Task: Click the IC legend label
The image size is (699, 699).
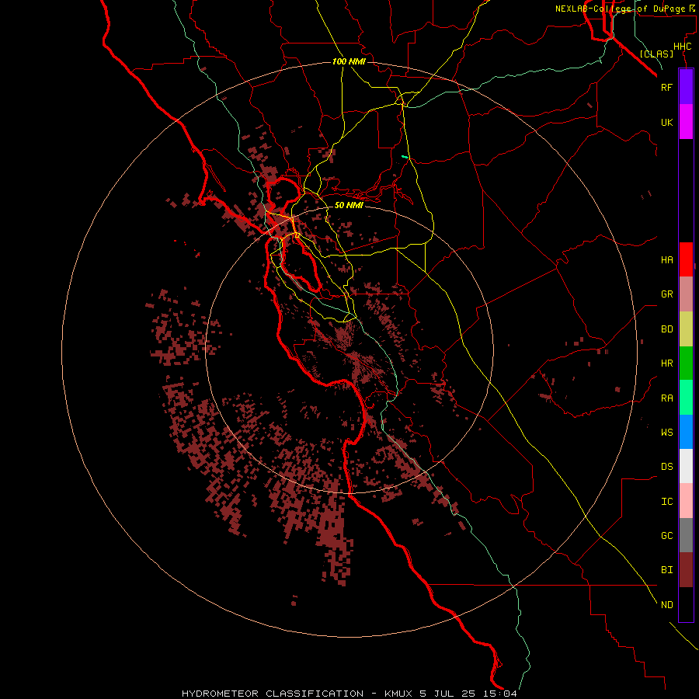Action: pyautogui.click(x=666, y=502)
